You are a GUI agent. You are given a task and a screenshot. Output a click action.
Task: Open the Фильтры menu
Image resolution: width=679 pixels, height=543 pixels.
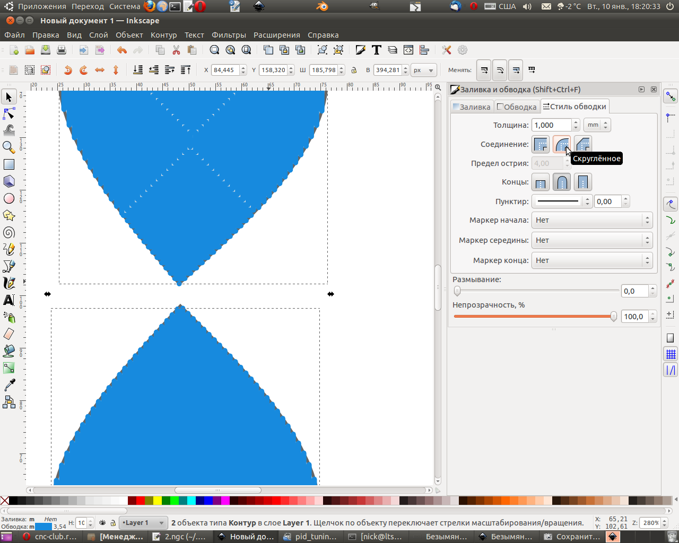[x=229, y=35]
